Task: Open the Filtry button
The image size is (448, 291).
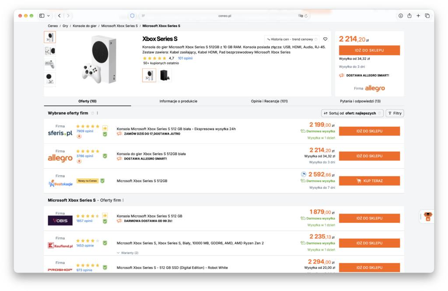Action: (x=395, y=113)
